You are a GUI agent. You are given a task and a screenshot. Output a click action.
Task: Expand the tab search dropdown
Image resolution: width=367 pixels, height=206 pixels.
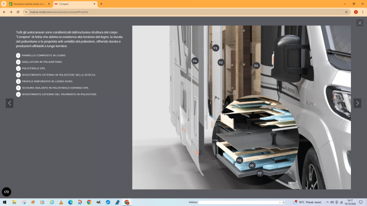coord(4,4)
